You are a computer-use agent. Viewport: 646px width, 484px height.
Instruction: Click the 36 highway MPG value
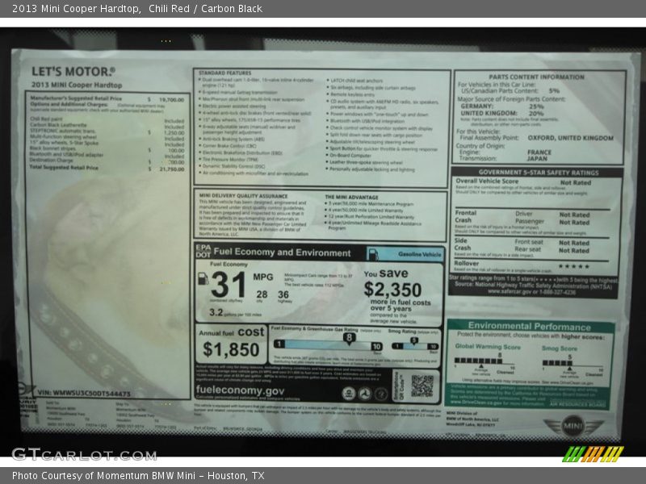(283, 294)
